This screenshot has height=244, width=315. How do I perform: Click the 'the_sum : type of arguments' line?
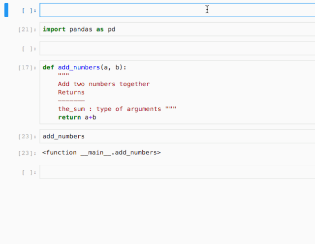117,109
